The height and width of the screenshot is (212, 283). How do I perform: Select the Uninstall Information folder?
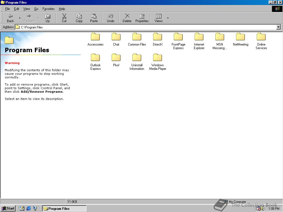137,62
